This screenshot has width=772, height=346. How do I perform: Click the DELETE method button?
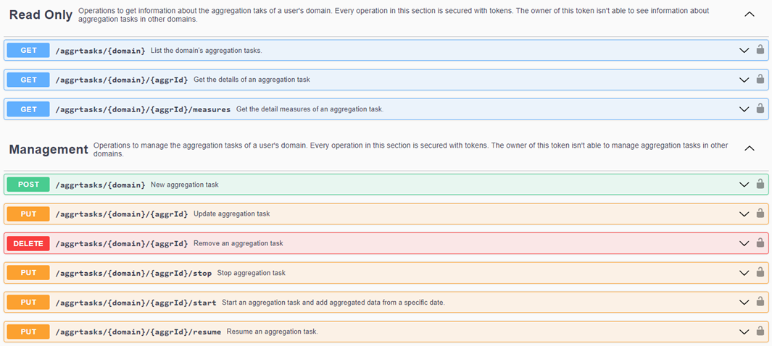point(28,243)
